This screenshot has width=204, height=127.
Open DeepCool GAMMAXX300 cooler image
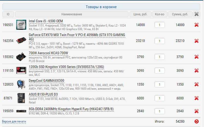(21, 84)
